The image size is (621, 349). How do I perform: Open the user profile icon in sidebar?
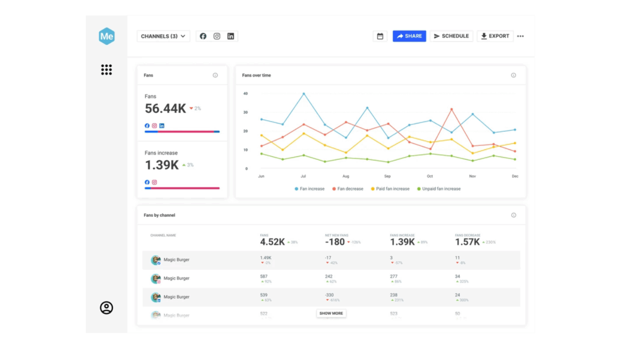pyautogui.click(x=107, y=308)
